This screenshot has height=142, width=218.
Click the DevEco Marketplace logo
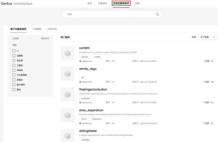click(17, 3)
